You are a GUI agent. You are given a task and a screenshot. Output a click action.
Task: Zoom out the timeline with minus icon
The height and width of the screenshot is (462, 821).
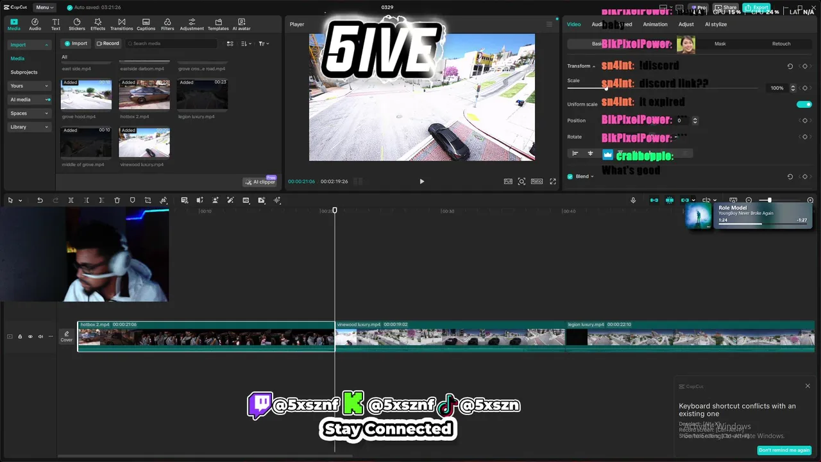pos(749,200)
